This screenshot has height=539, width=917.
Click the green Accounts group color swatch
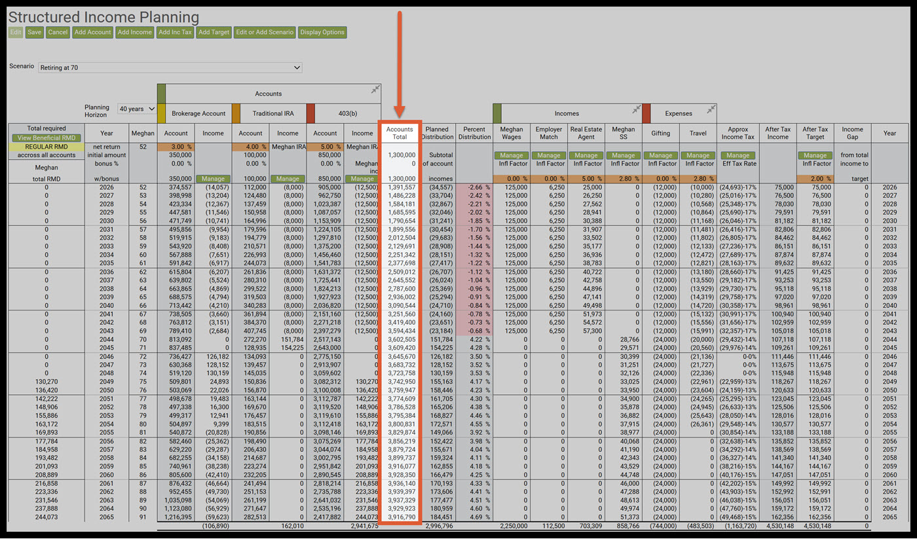point(162,94)
